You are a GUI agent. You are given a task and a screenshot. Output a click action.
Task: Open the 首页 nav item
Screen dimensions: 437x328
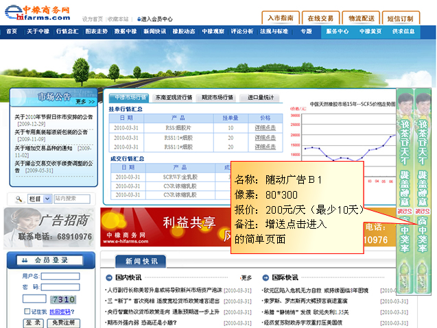(12, 31)
